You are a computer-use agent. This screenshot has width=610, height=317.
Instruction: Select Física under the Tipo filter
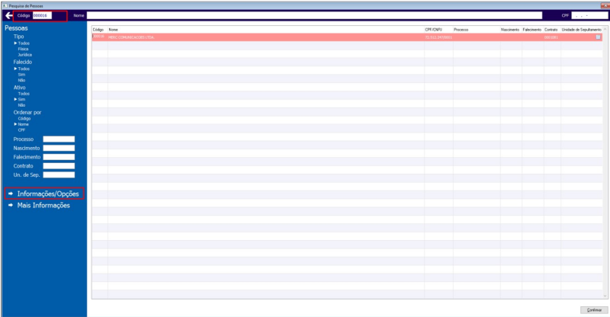pos(23,49)
